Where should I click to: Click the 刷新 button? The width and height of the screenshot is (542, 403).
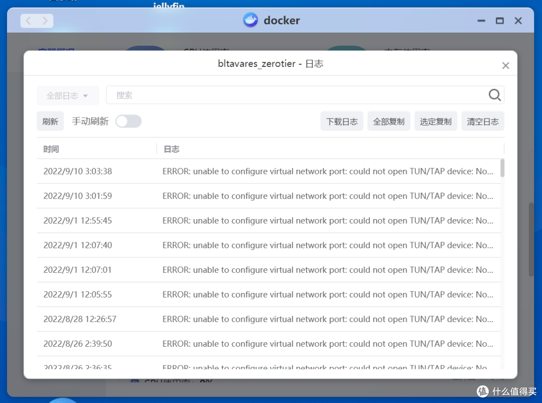pyautogui.click(x=50, y=121)
